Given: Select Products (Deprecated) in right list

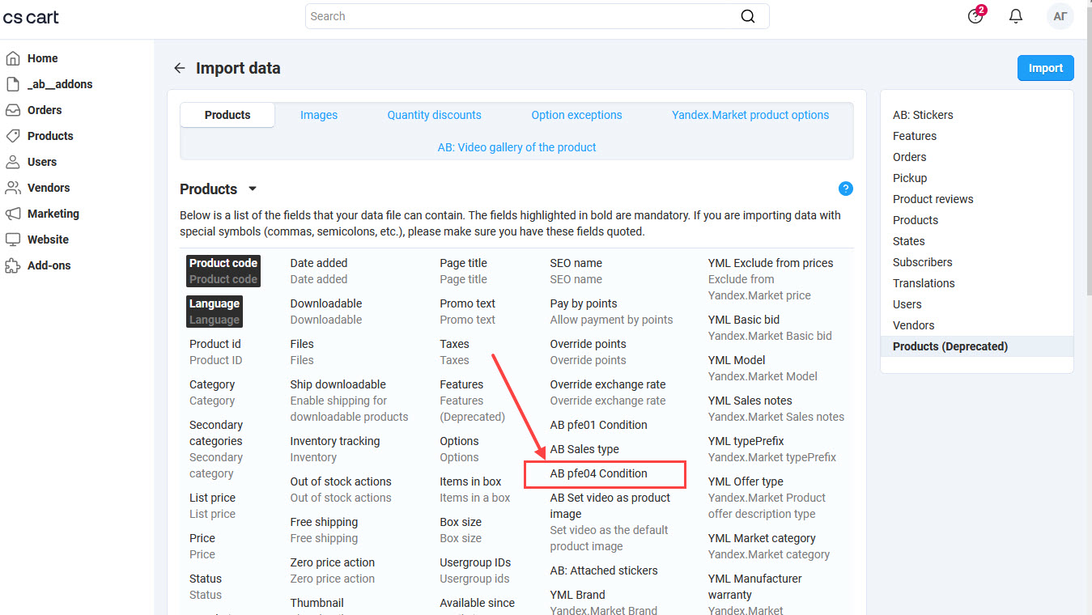Looking at the screenshot, I should [x=950, y=346].
